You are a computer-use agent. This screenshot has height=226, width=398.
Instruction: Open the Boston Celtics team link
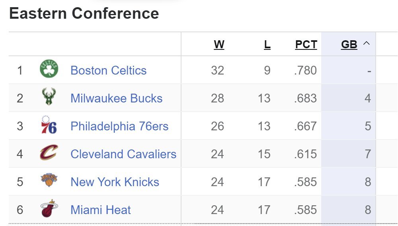(x=108, y=71)
